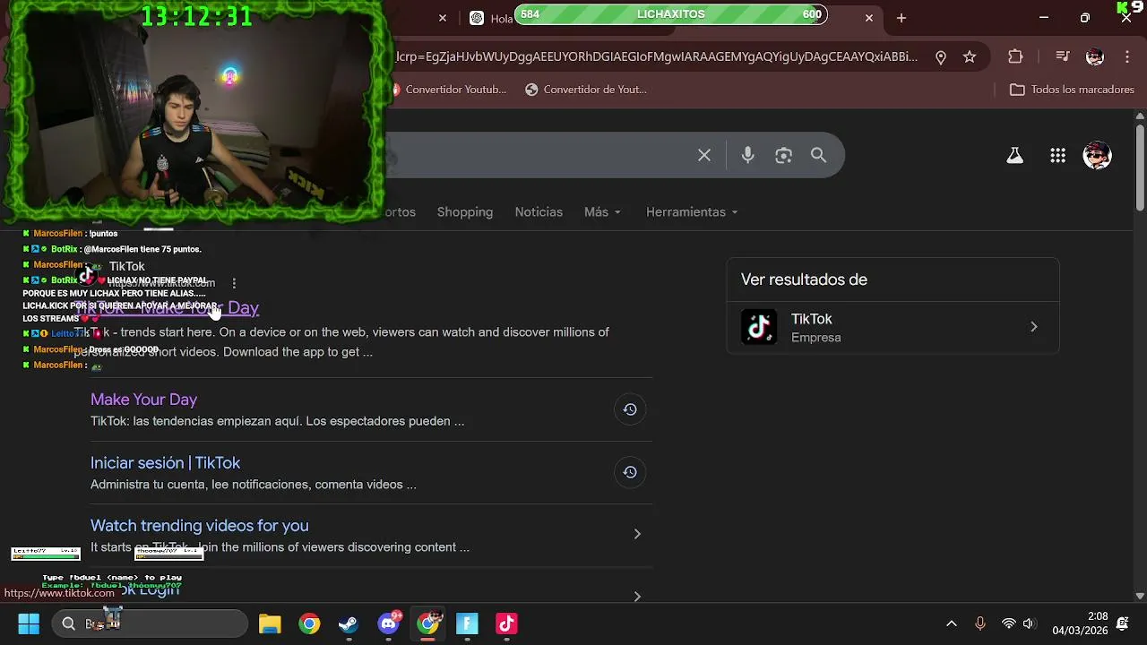
Task: Open the volume control in tray
Action: [1029, 623]
